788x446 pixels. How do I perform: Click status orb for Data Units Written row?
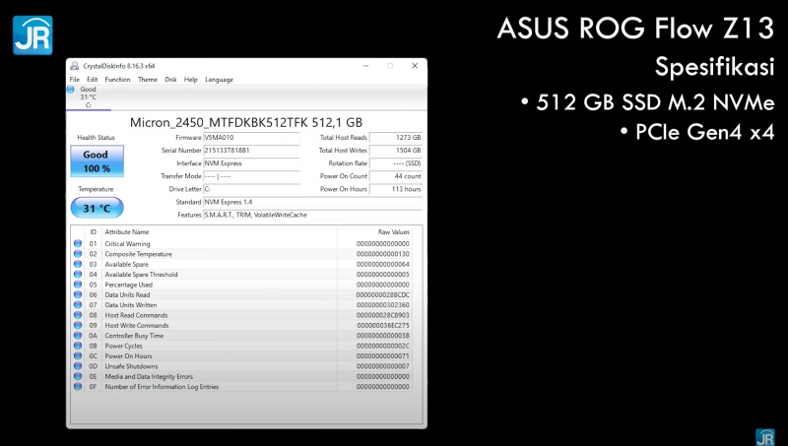[x=78, y=305]
